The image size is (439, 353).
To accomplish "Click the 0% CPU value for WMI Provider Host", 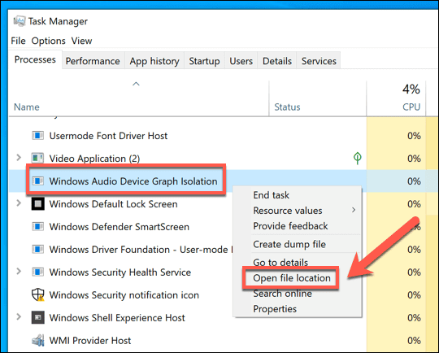I will [x=414, y=340].
